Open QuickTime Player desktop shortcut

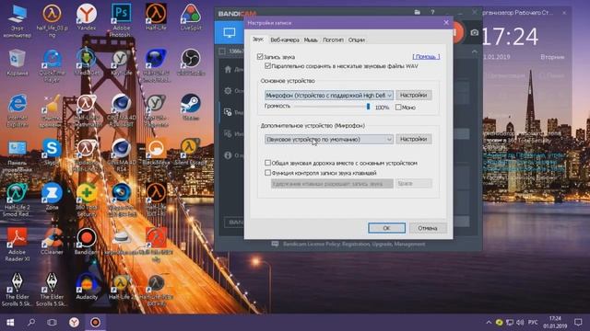[52, 66]
